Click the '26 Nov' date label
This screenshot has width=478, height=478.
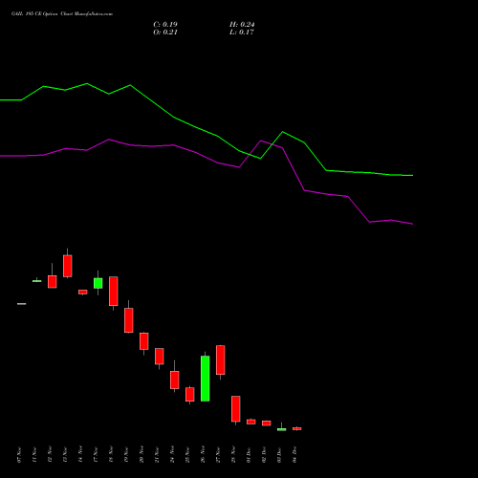pos(203,455)
